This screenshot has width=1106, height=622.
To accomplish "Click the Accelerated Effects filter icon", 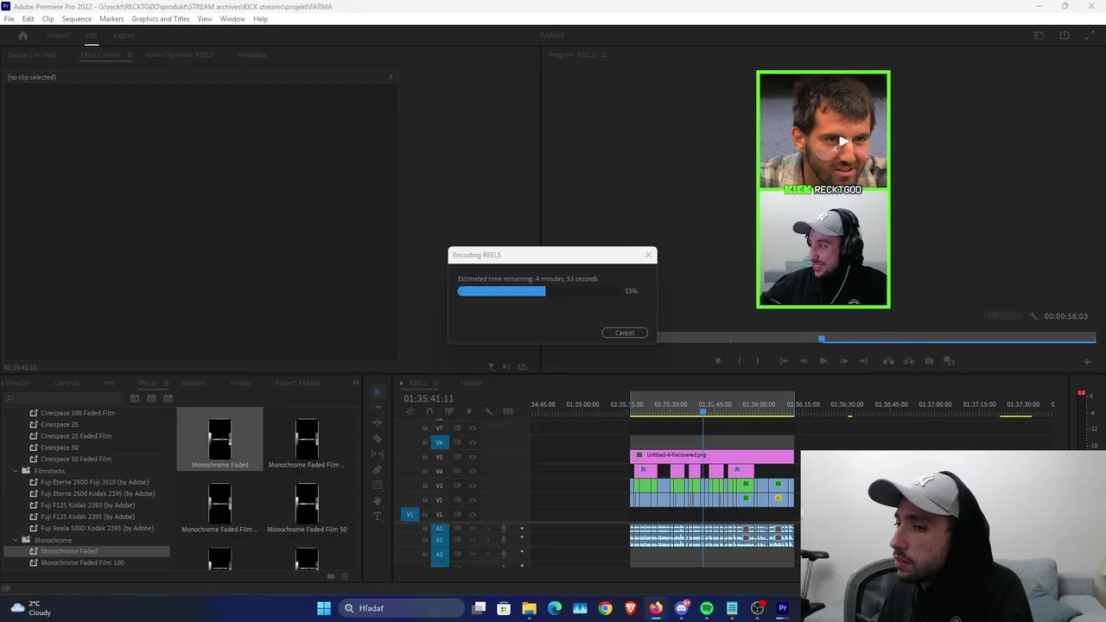I will pyautogui.click(x=135, y=398).
